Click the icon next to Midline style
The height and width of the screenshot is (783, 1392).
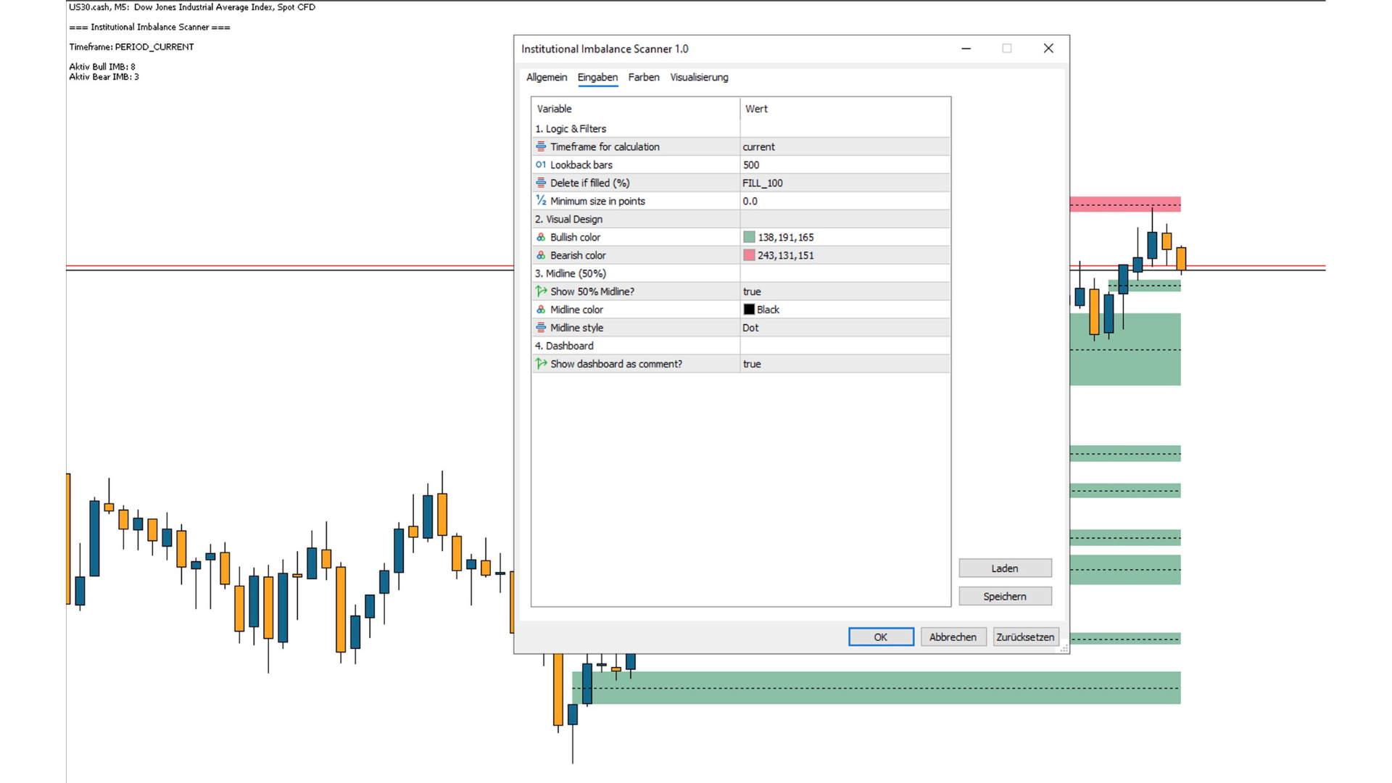(541, 328)
